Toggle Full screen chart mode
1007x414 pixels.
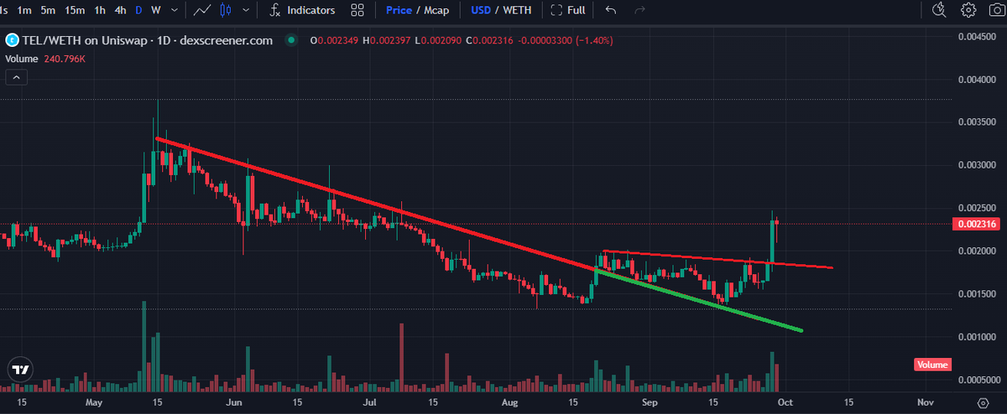point(568,10)
